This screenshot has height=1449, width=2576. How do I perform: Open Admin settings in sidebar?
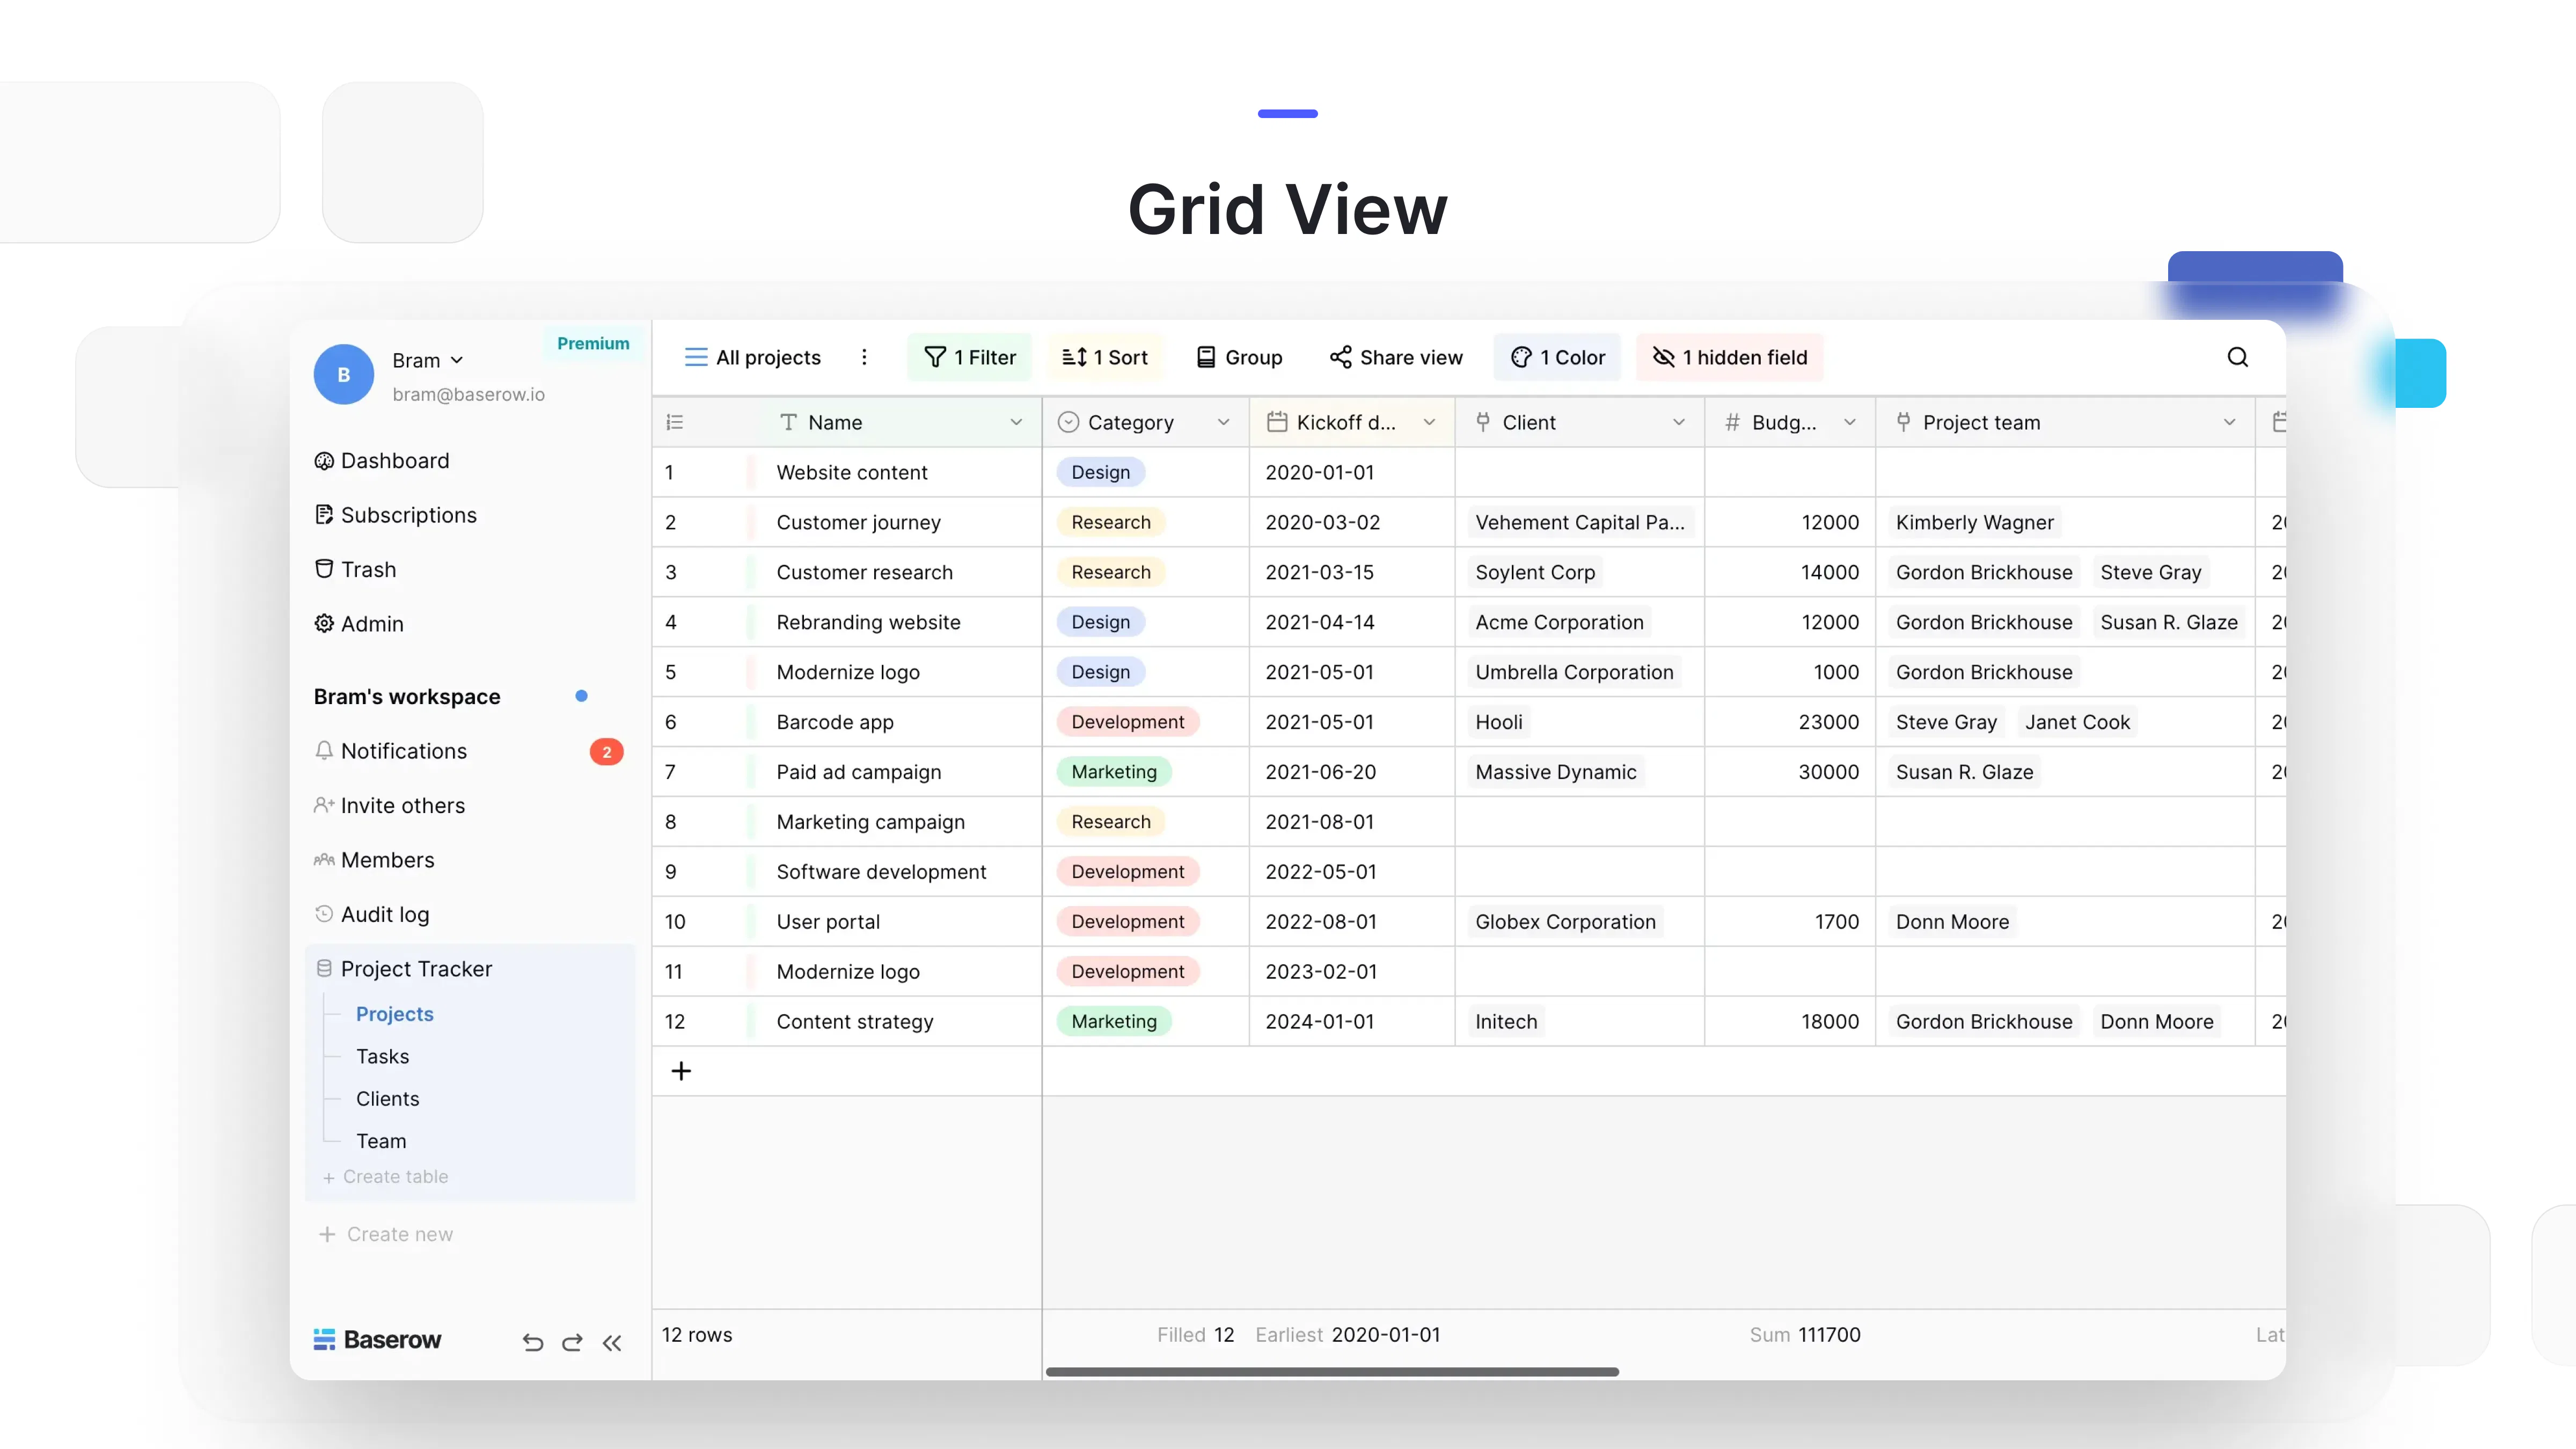click(359, 624)
